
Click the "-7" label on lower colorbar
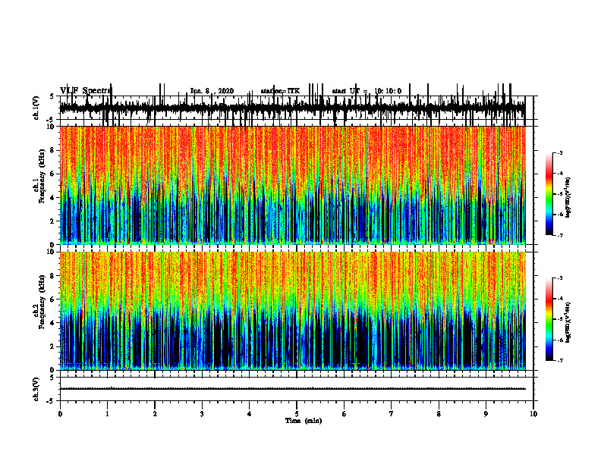point(559,360)
